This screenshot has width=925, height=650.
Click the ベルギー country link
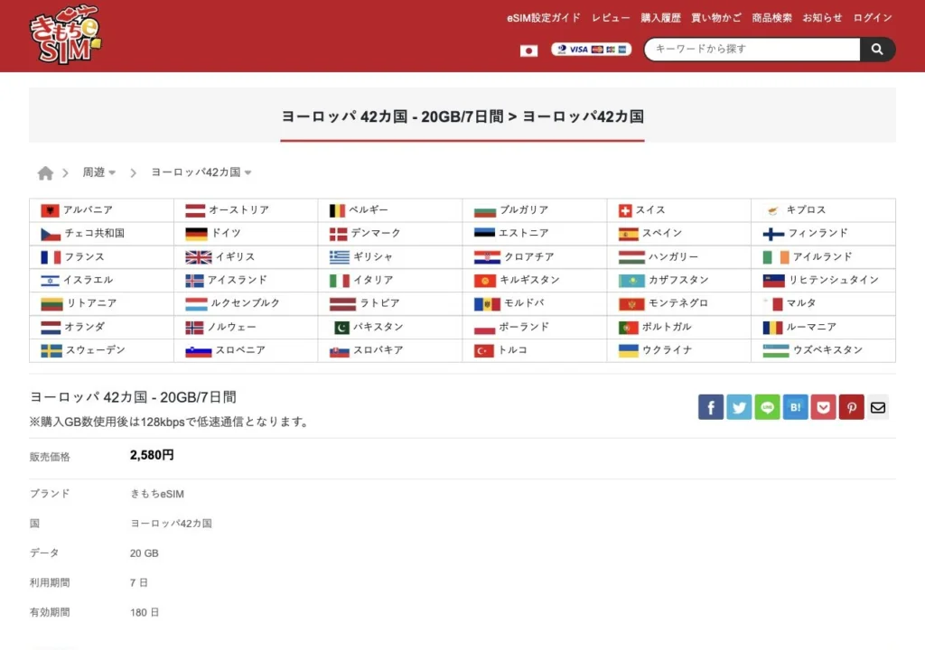click(369, 209)
